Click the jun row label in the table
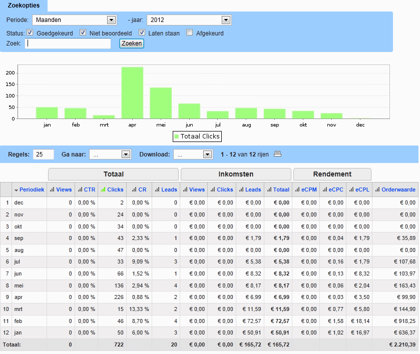 pyautogui.click(x=18, y=273)
